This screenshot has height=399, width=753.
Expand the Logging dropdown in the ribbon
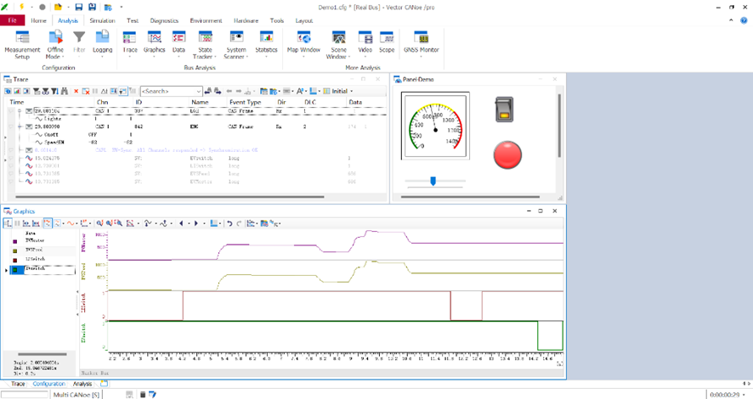[x=102, y=56]
